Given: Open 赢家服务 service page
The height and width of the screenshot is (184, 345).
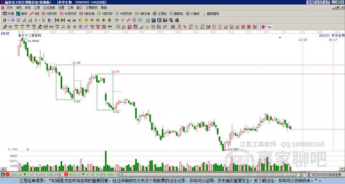Looking at the screenshot, I should pyautogui.click(x=211, y=13).
